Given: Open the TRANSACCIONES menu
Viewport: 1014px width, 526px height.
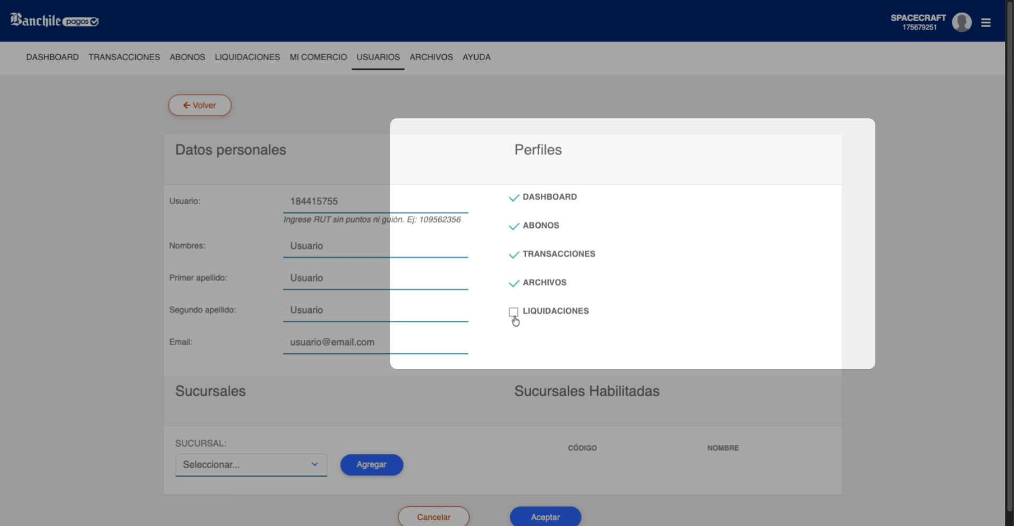Looking at the screenshot, I should click(124, 57).
